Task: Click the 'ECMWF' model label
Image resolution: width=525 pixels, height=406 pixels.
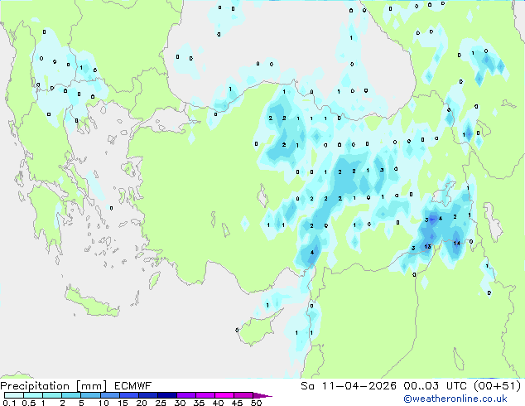Action: coord(133,386)
